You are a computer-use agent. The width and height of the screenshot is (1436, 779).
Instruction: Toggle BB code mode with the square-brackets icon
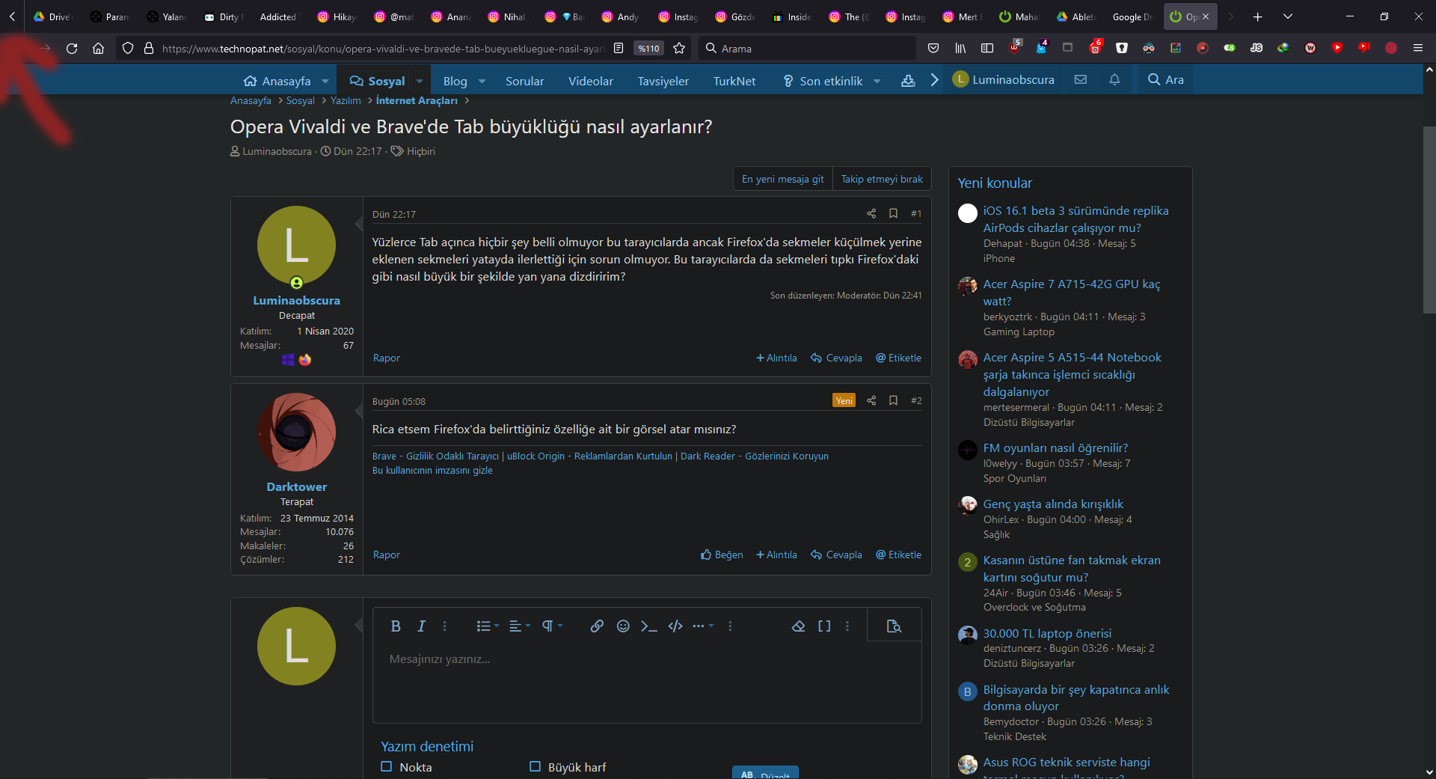824,626
